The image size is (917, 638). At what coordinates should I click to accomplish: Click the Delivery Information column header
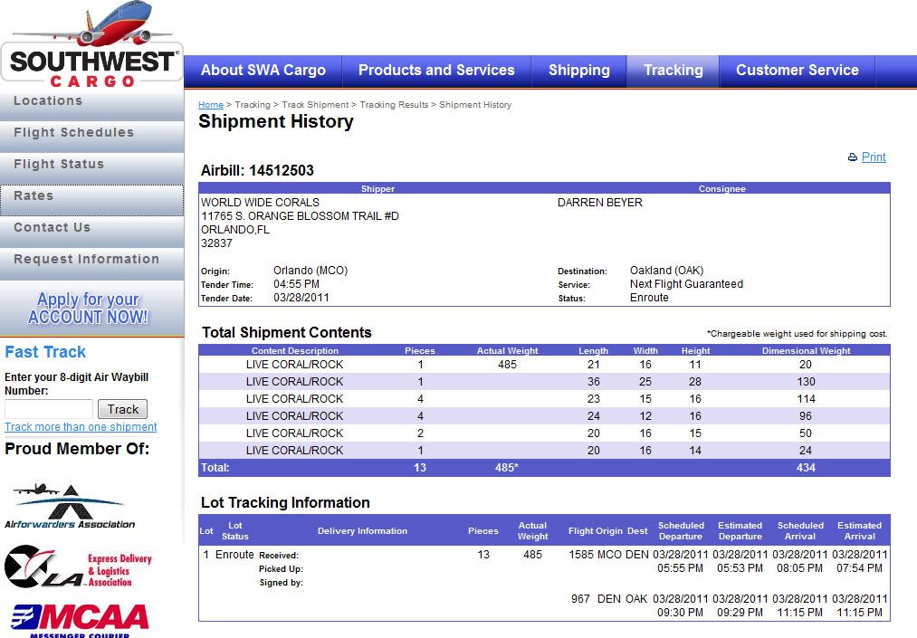(x=363, y=531)
